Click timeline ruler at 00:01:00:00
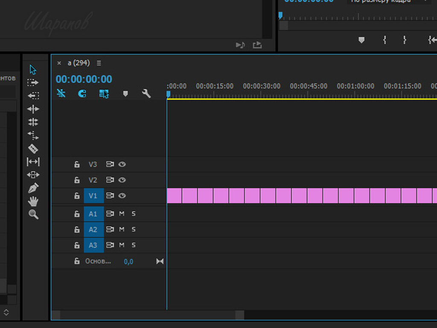Viewport: 437px width, 328px height. coord(355,86)
